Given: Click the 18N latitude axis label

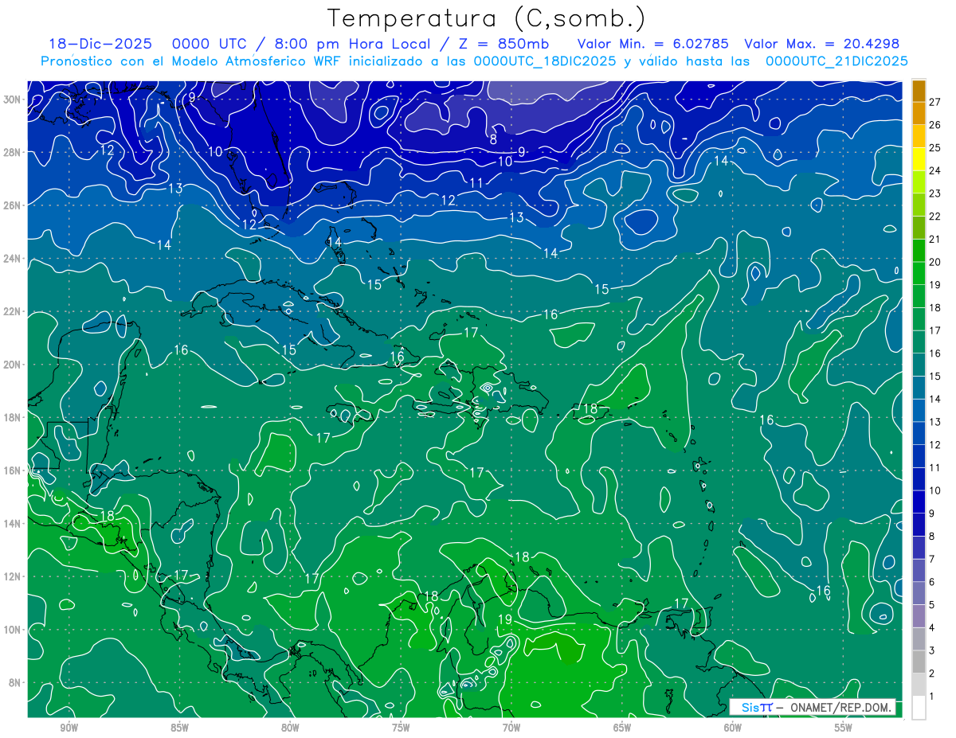Looking at the screenshot, I should tap(13, 417).
